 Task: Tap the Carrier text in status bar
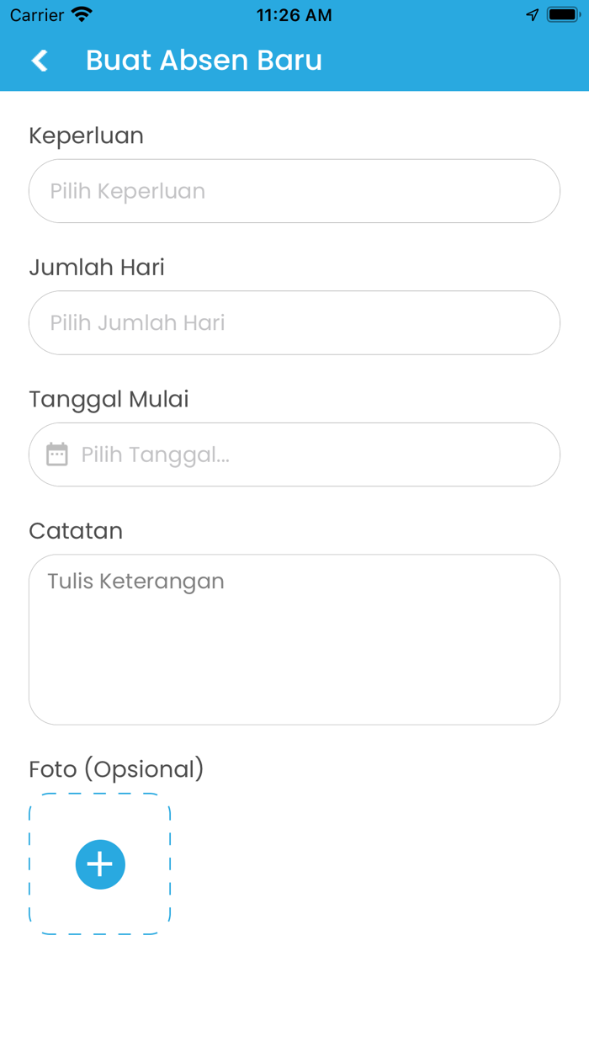[x=37, y=15]
